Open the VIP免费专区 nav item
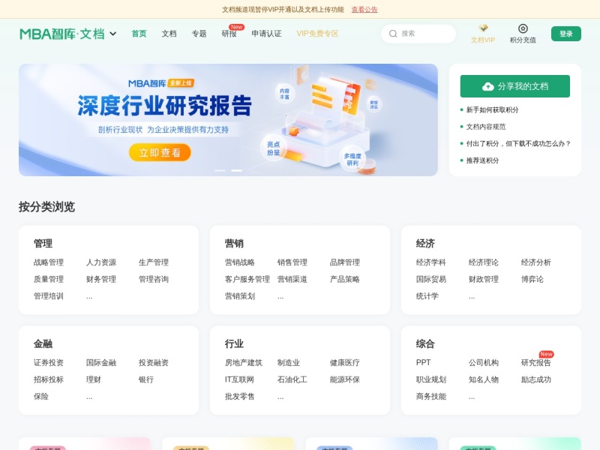This screenshot has width=600, height=450. point(317,34)
